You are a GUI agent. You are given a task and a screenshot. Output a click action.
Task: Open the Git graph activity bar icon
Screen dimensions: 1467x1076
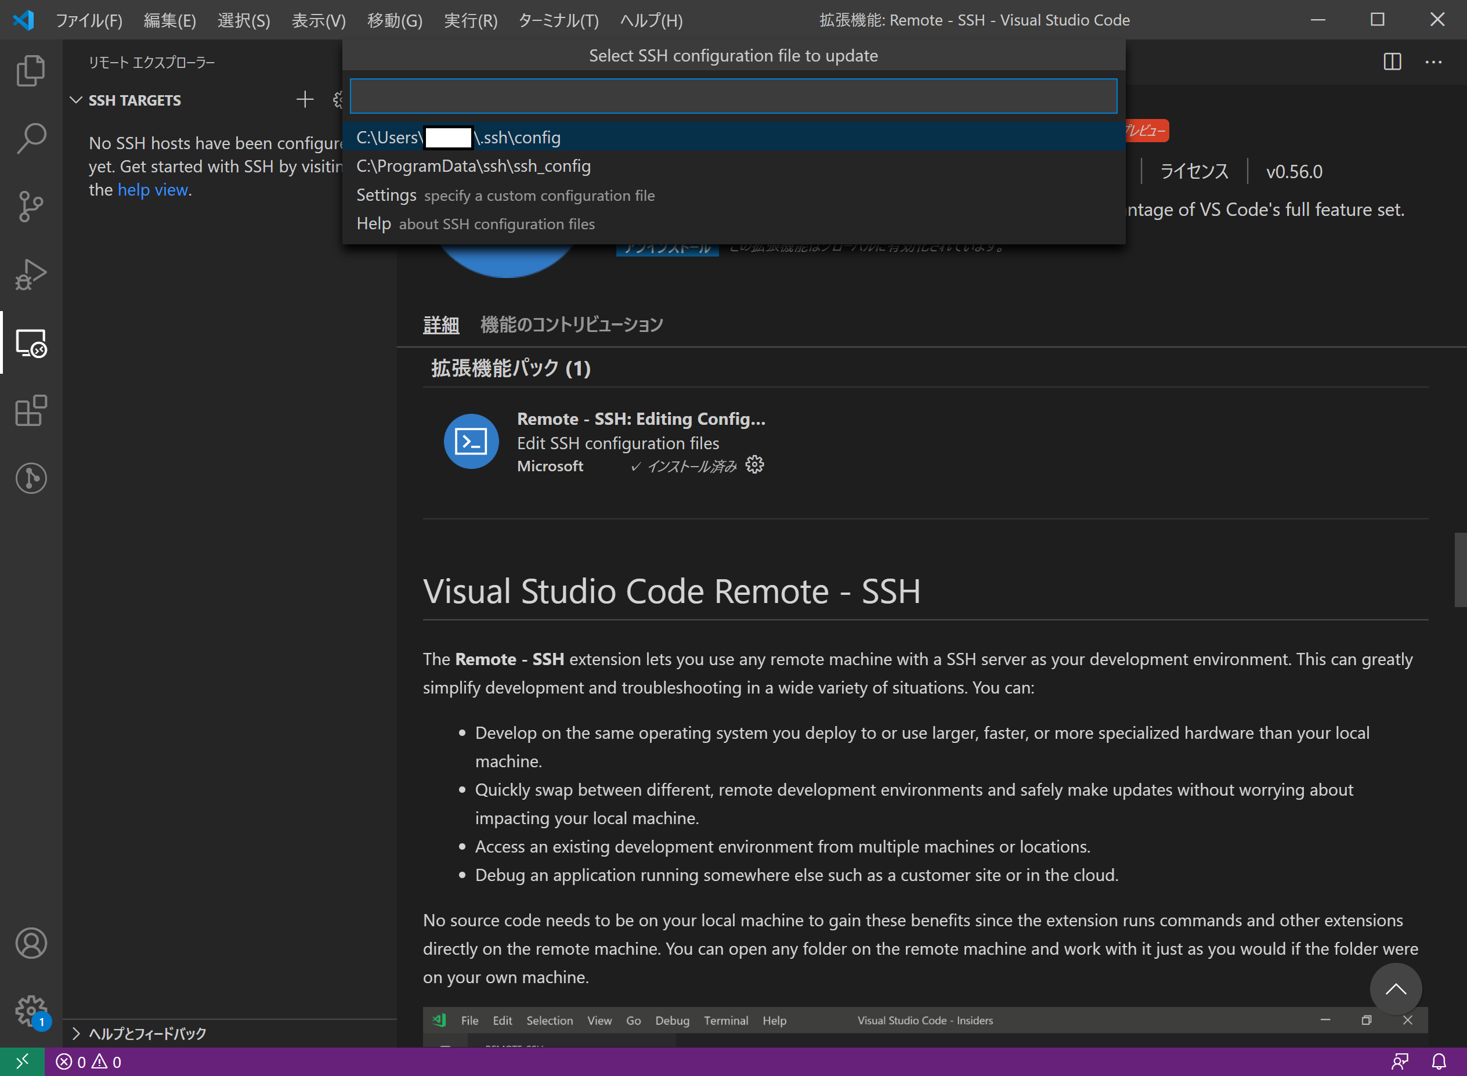(31, 479)
